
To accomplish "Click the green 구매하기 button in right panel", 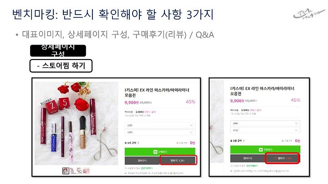I will coord(265,149).
